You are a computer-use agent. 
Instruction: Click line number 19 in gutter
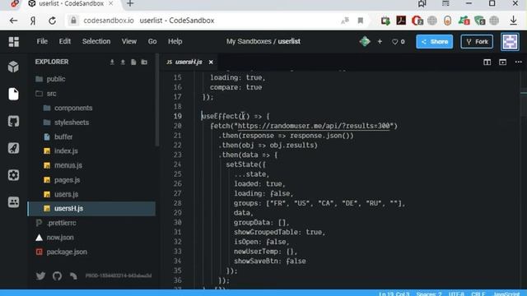pos(178,116)
